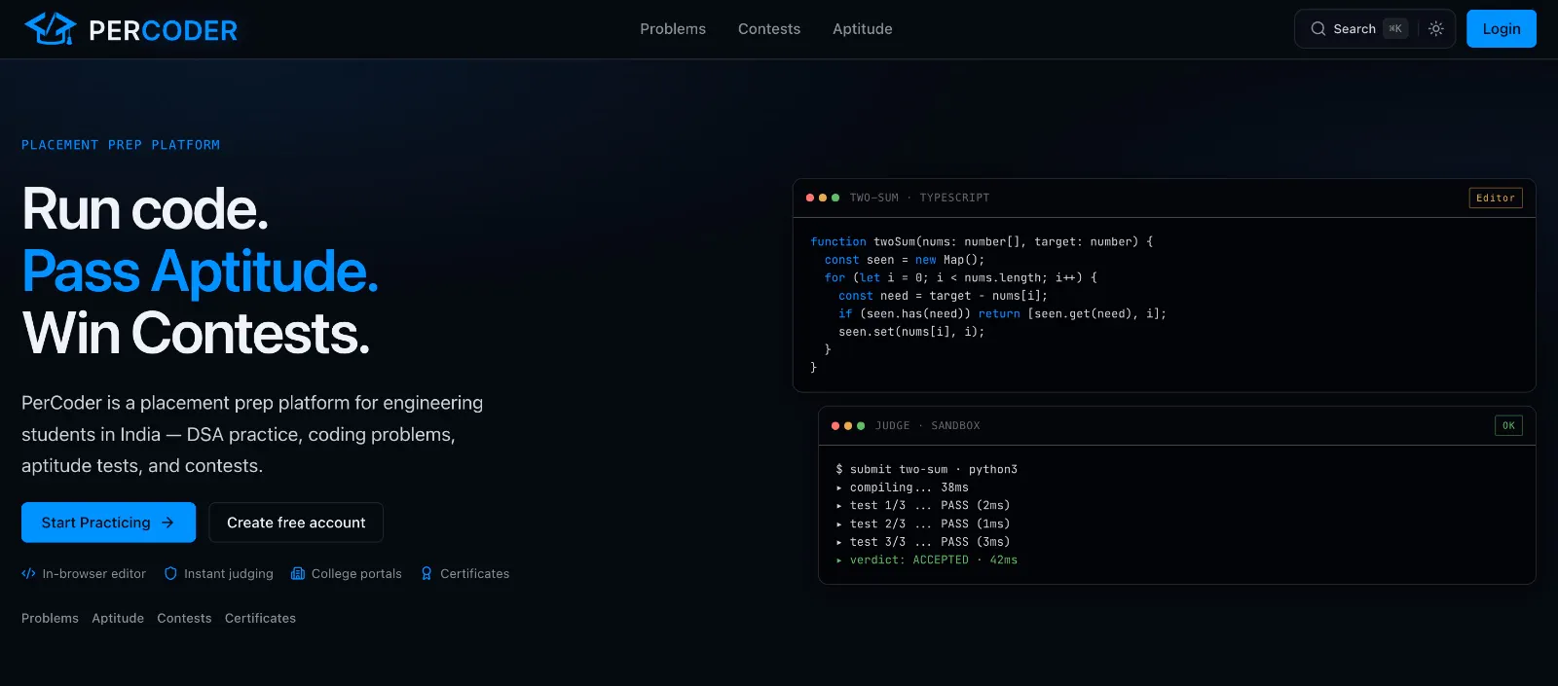Screen dimensions: 1558x686
Task: Click the Editor badge on code panel
Action: click(1496, 199)
